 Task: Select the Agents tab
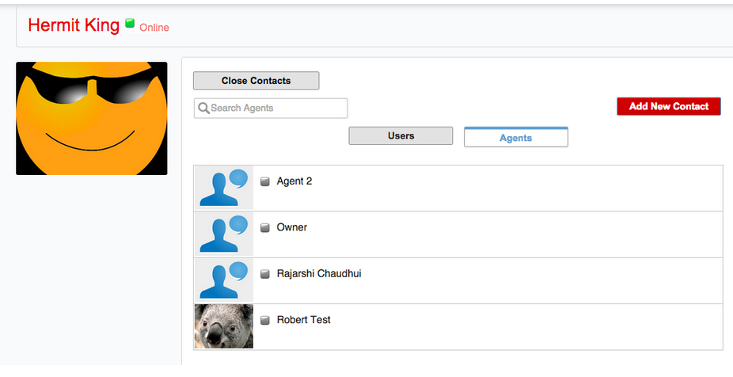(x=515, y=138)
